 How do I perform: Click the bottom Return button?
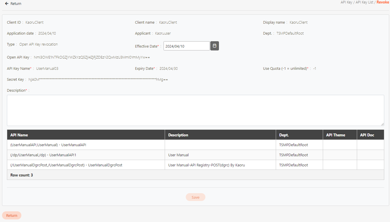(12, 215)
